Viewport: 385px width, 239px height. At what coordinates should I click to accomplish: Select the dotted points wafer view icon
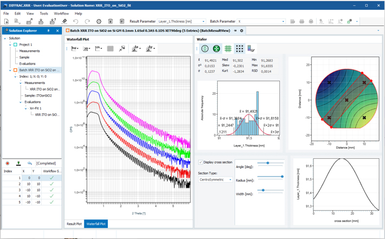pyautogui.click(x=239, y=49)
